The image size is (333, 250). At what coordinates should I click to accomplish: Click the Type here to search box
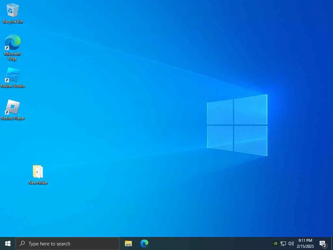click(68, 243)
